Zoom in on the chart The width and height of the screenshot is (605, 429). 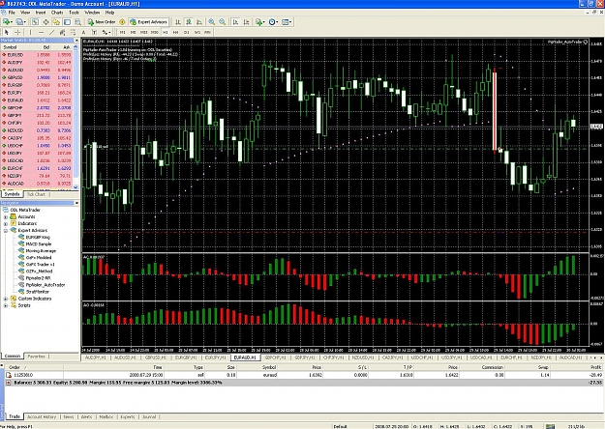click(212, 22)
